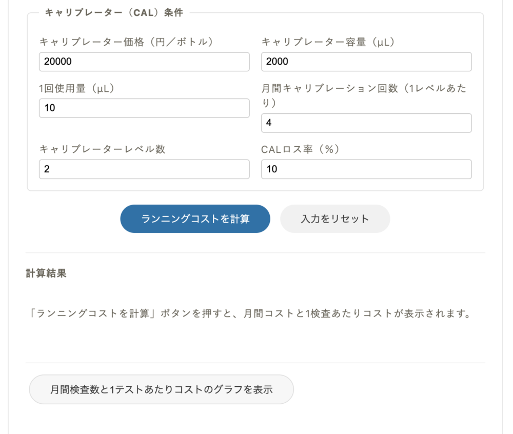The image size is (513, 434).
Task: Click the 入力をリセット button
Action: 335,219
